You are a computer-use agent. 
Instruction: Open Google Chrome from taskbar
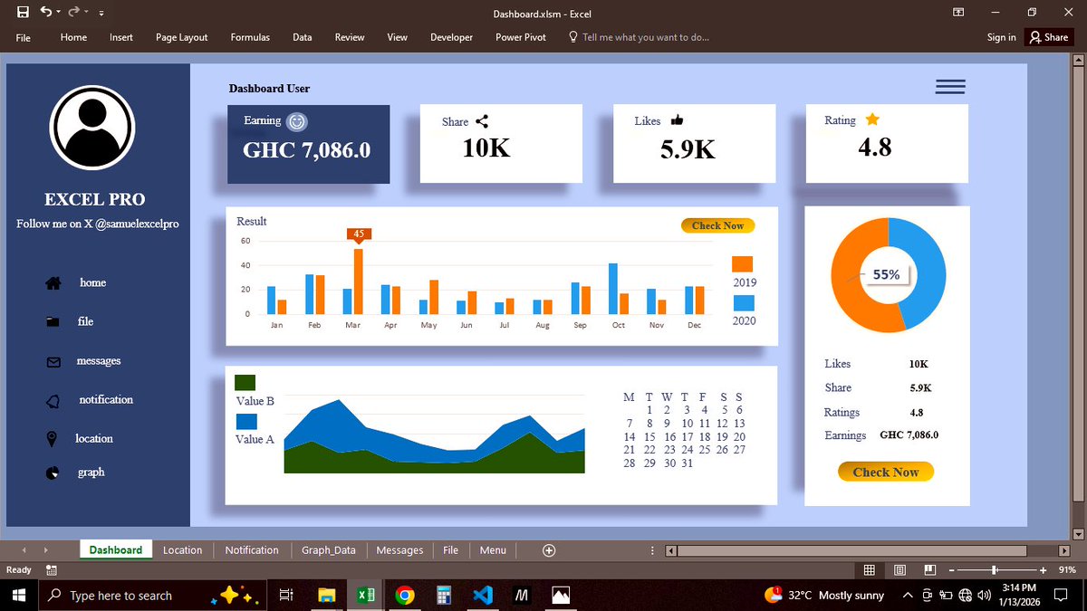[x=405, y=596]
